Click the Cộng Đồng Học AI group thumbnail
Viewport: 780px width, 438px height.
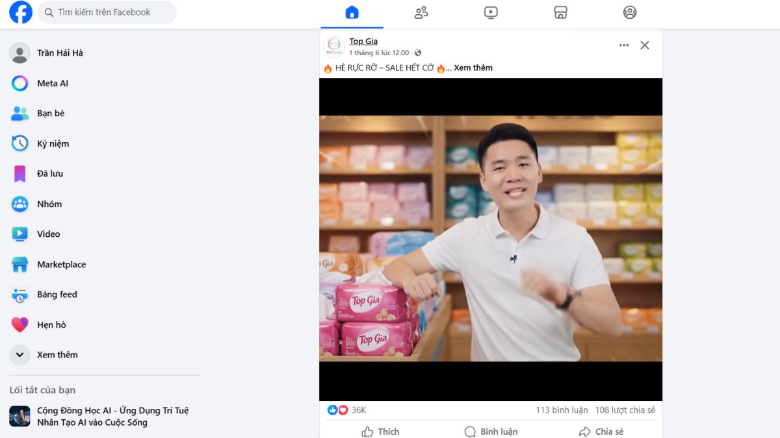point(19,417)
